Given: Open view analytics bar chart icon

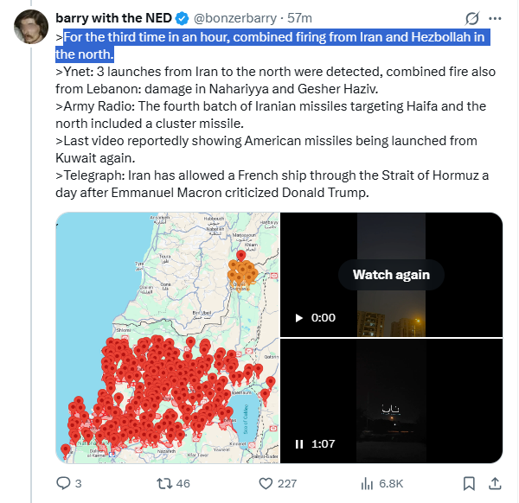Looking at the screenshot, I should coord(366,483).
